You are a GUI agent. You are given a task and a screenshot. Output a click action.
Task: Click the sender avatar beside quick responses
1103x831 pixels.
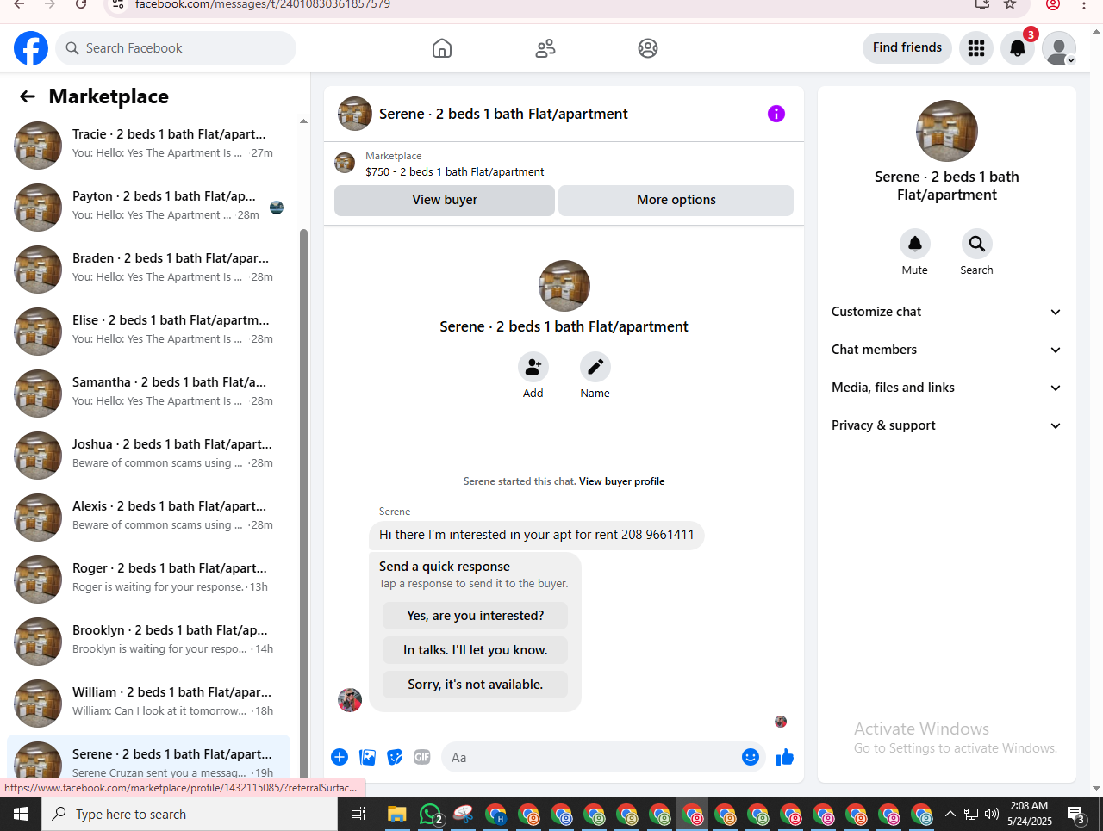350,700
